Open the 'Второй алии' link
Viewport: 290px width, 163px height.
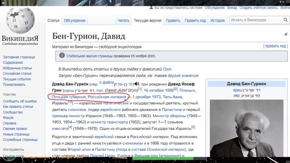(x=79, y=149)
